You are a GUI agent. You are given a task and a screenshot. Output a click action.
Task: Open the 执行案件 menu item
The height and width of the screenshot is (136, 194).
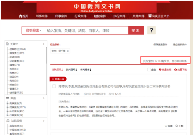[119, 16]
